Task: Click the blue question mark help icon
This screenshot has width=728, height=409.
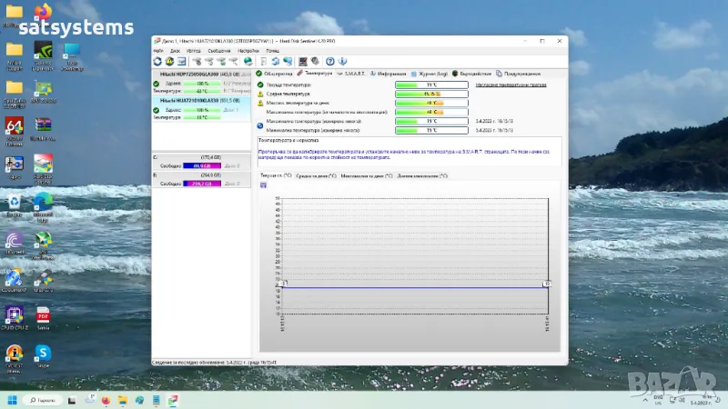Action: (329, 61)
